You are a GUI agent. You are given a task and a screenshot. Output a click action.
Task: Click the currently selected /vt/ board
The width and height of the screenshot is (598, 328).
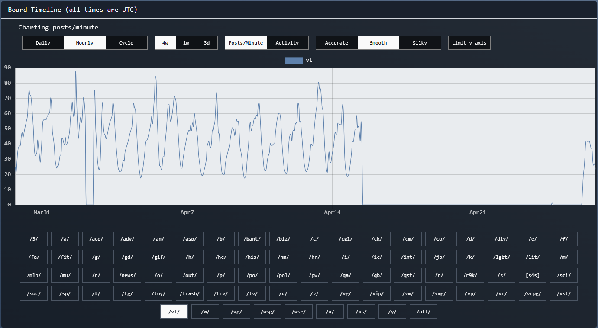(x=174, y=312)
